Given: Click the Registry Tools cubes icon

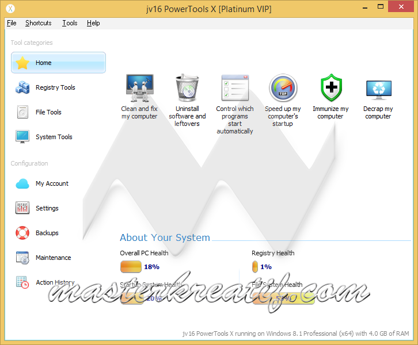Looking at the screenshot, I should click(x=22, y=87).
